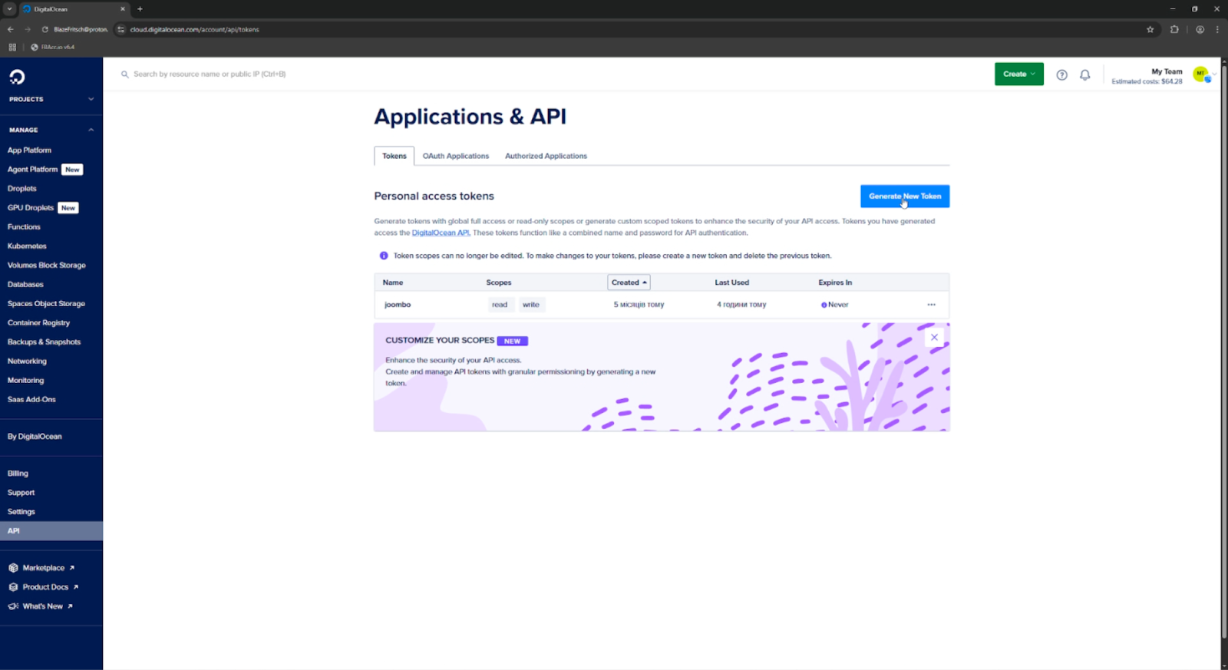
Task: Click the user avatar icon
Action: (1201, 74)
